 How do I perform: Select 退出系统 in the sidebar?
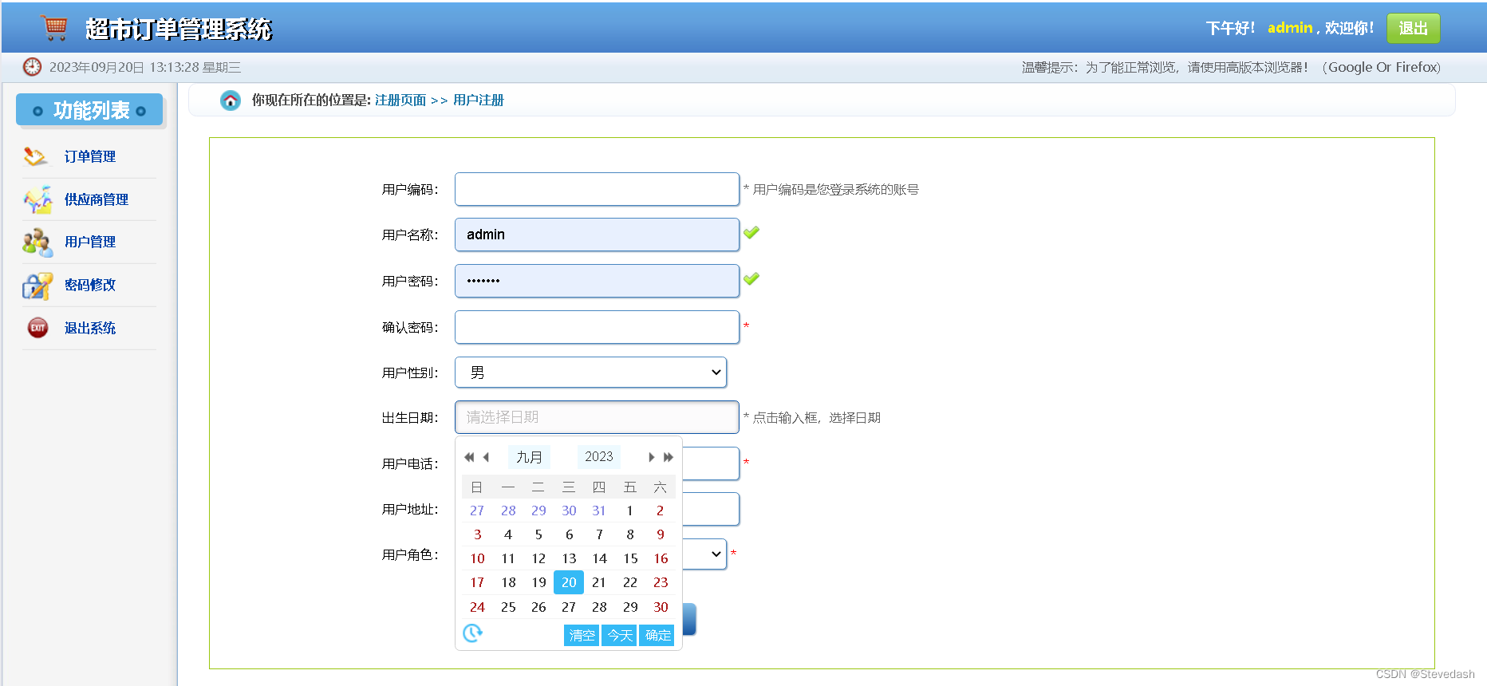[x=90, y=329]
